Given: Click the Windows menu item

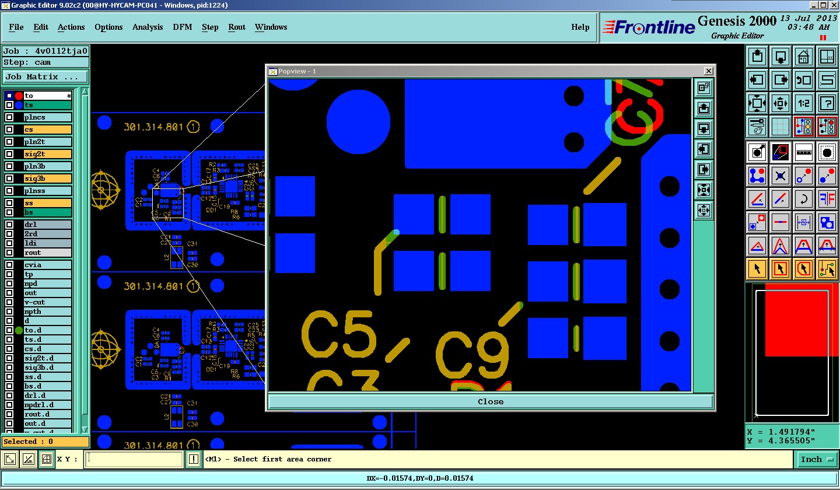Looking at the screenshot, I should (x=271, y=27).
